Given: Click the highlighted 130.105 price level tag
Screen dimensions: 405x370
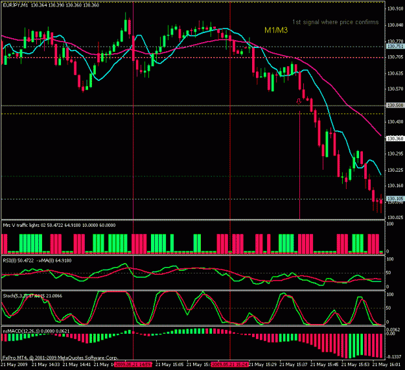Looking at the screenshot, I should (x=395, y=198).
